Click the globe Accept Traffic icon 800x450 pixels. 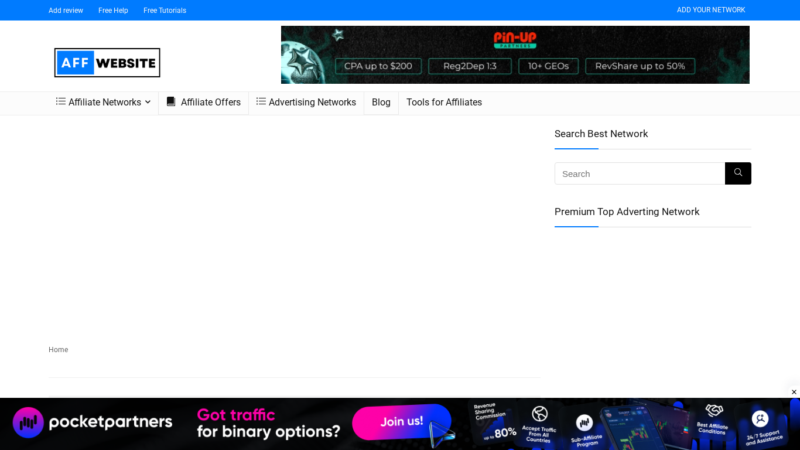pyautogui.click(x=539, y=413)
